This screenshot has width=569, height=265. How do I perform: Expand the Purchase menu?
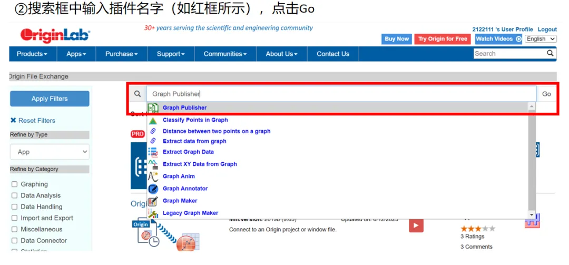tap(122, 54)
